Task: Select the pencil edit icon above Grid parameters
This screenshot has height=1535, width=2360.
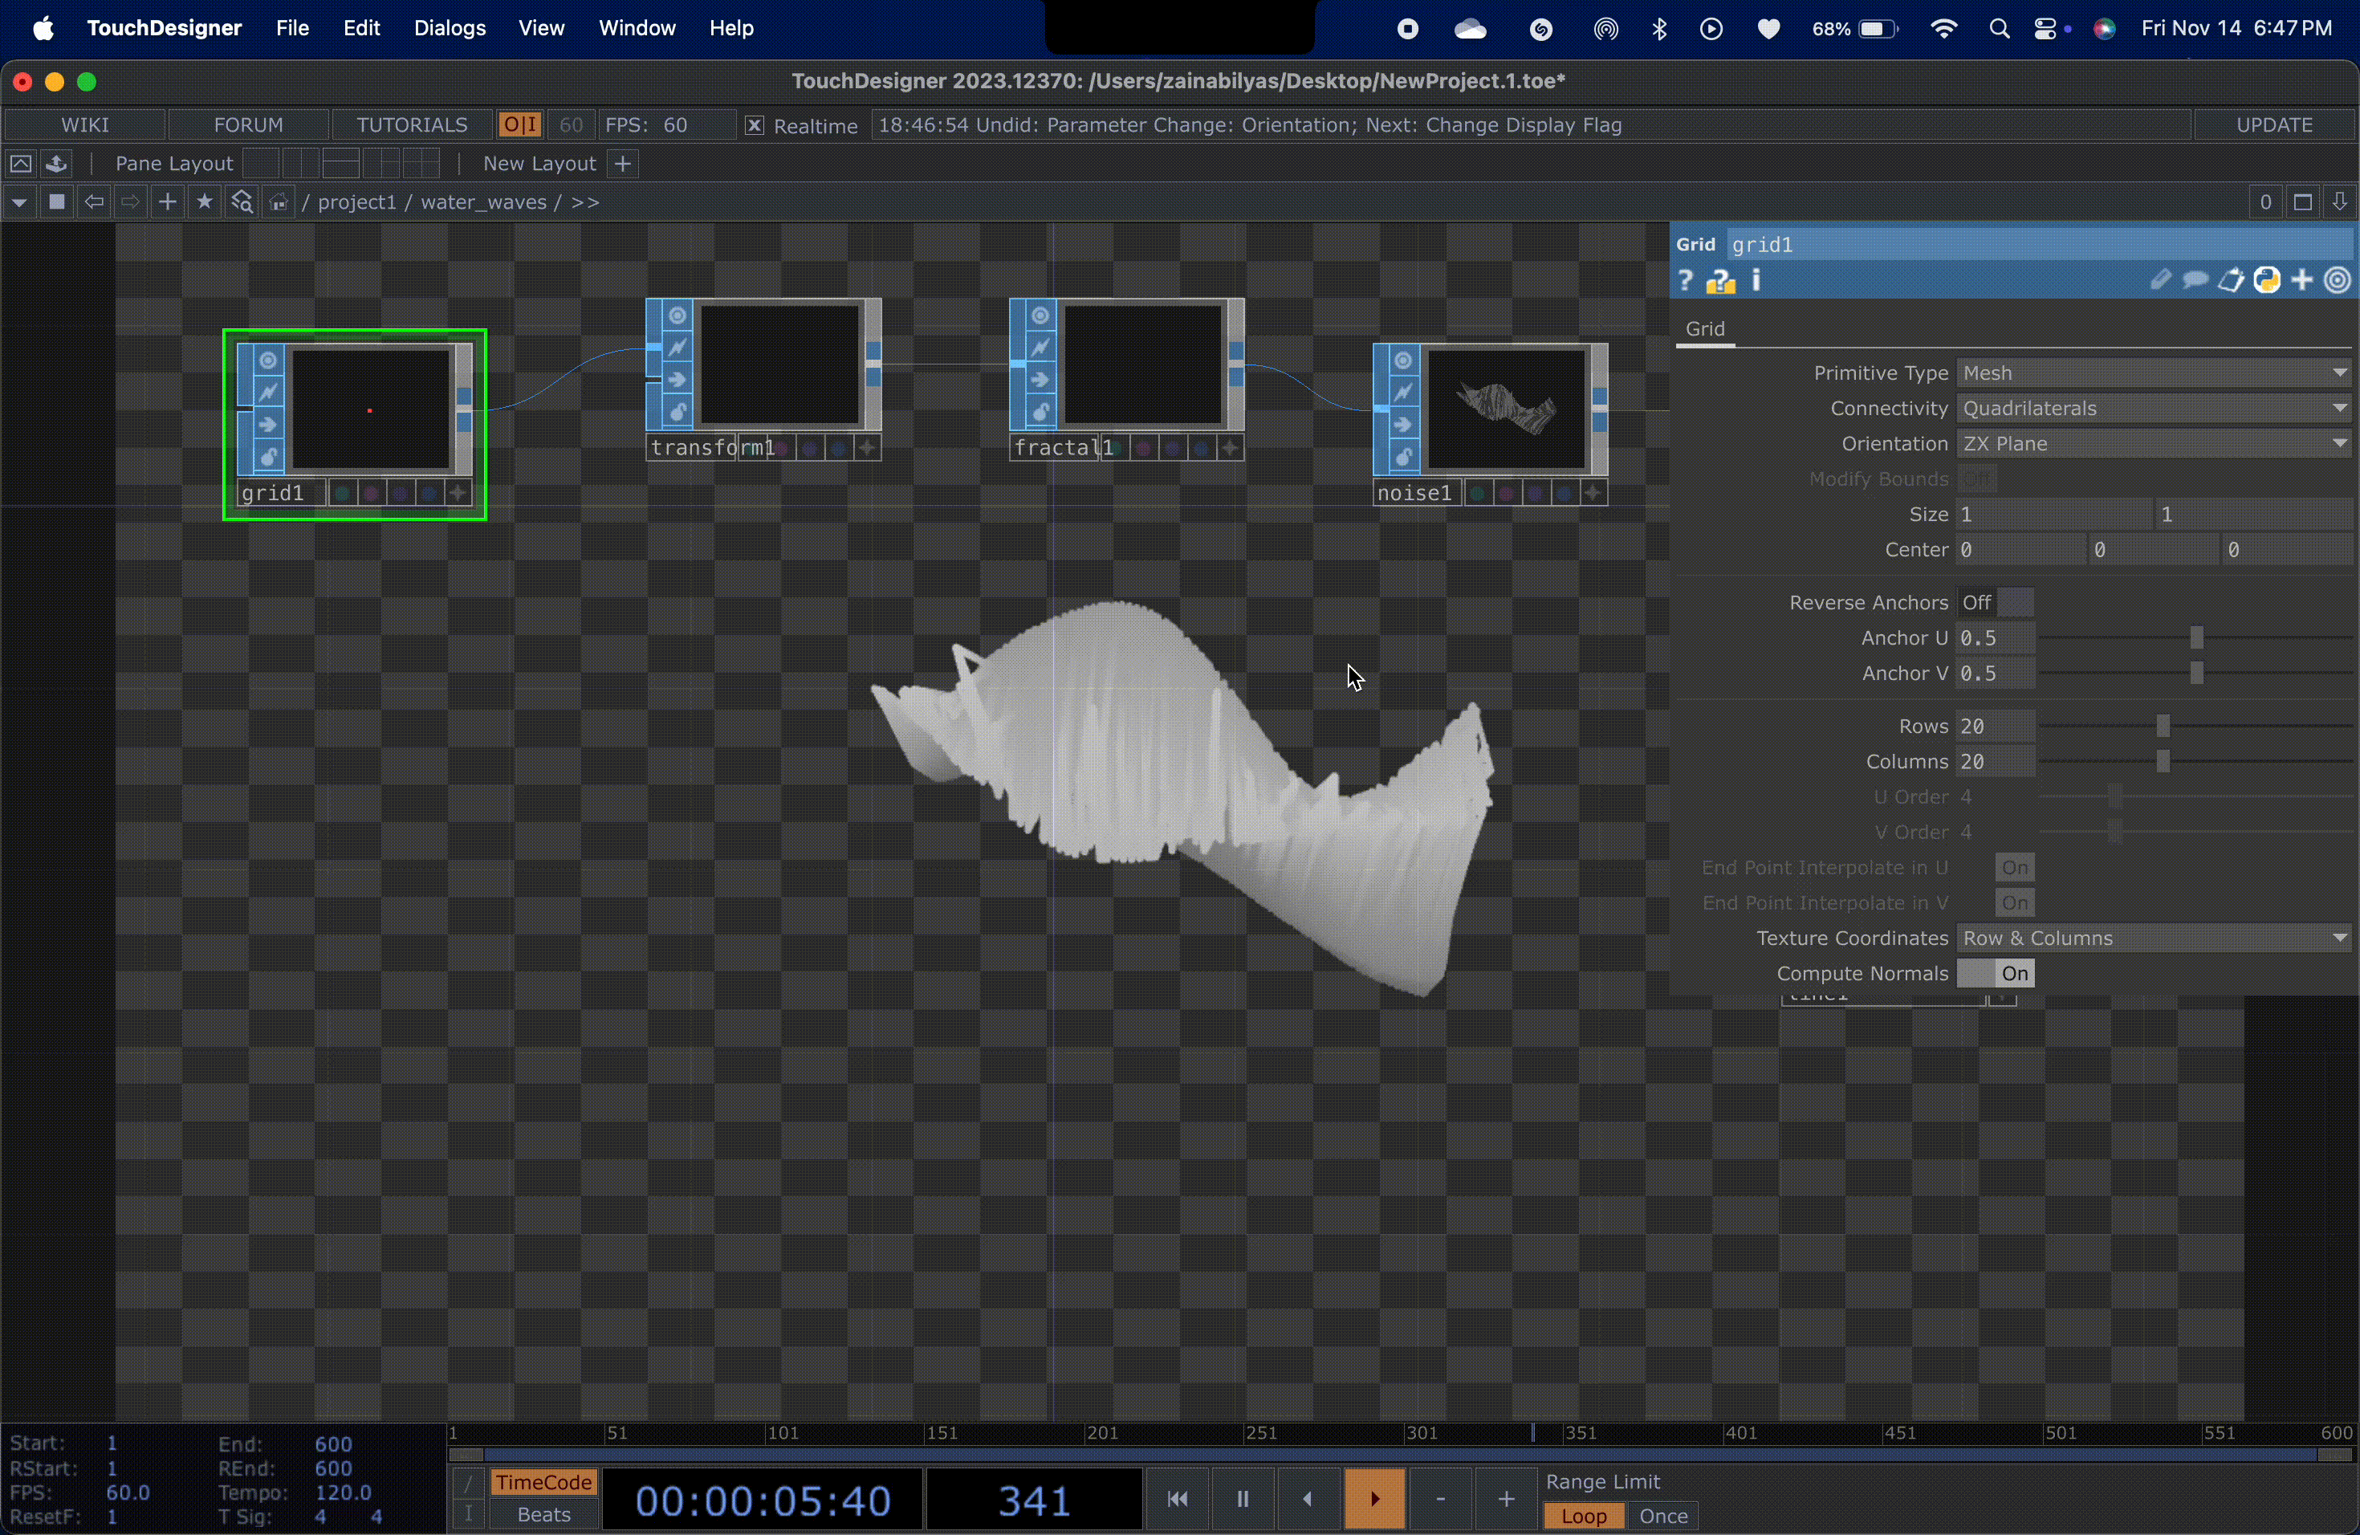Action: coord(2163,281)
